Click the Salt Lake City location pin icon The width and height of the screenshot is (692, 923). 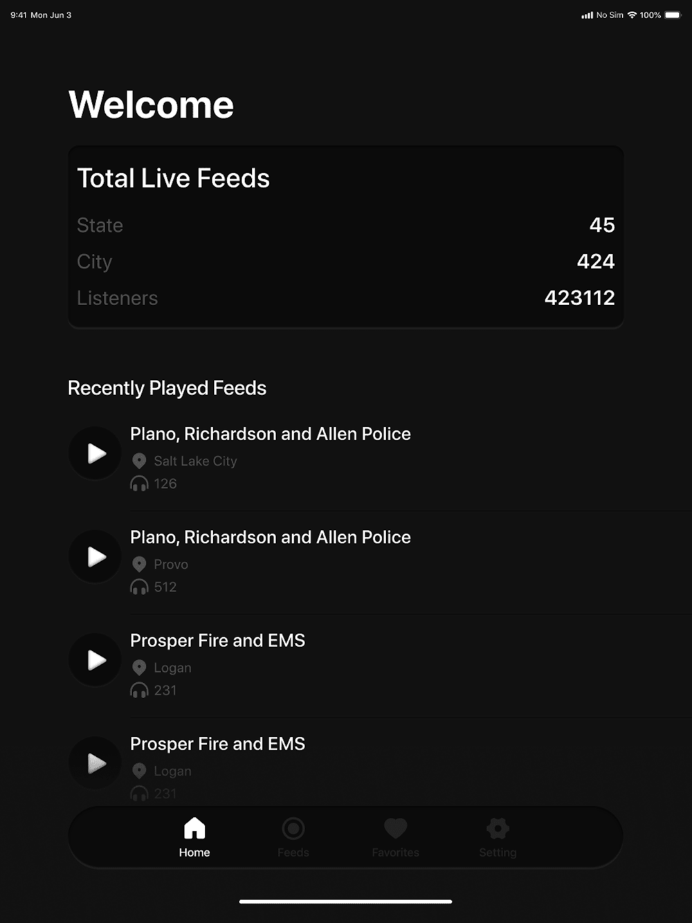(139, 461)
